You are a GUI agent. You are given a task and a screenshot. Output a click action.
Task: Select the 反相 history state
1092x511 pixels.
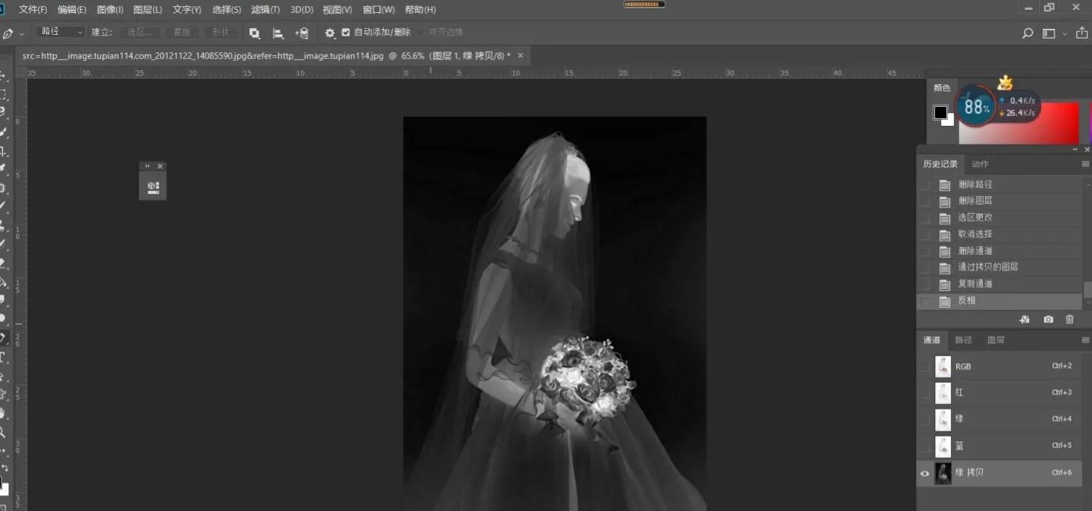[x=967, y=300]
